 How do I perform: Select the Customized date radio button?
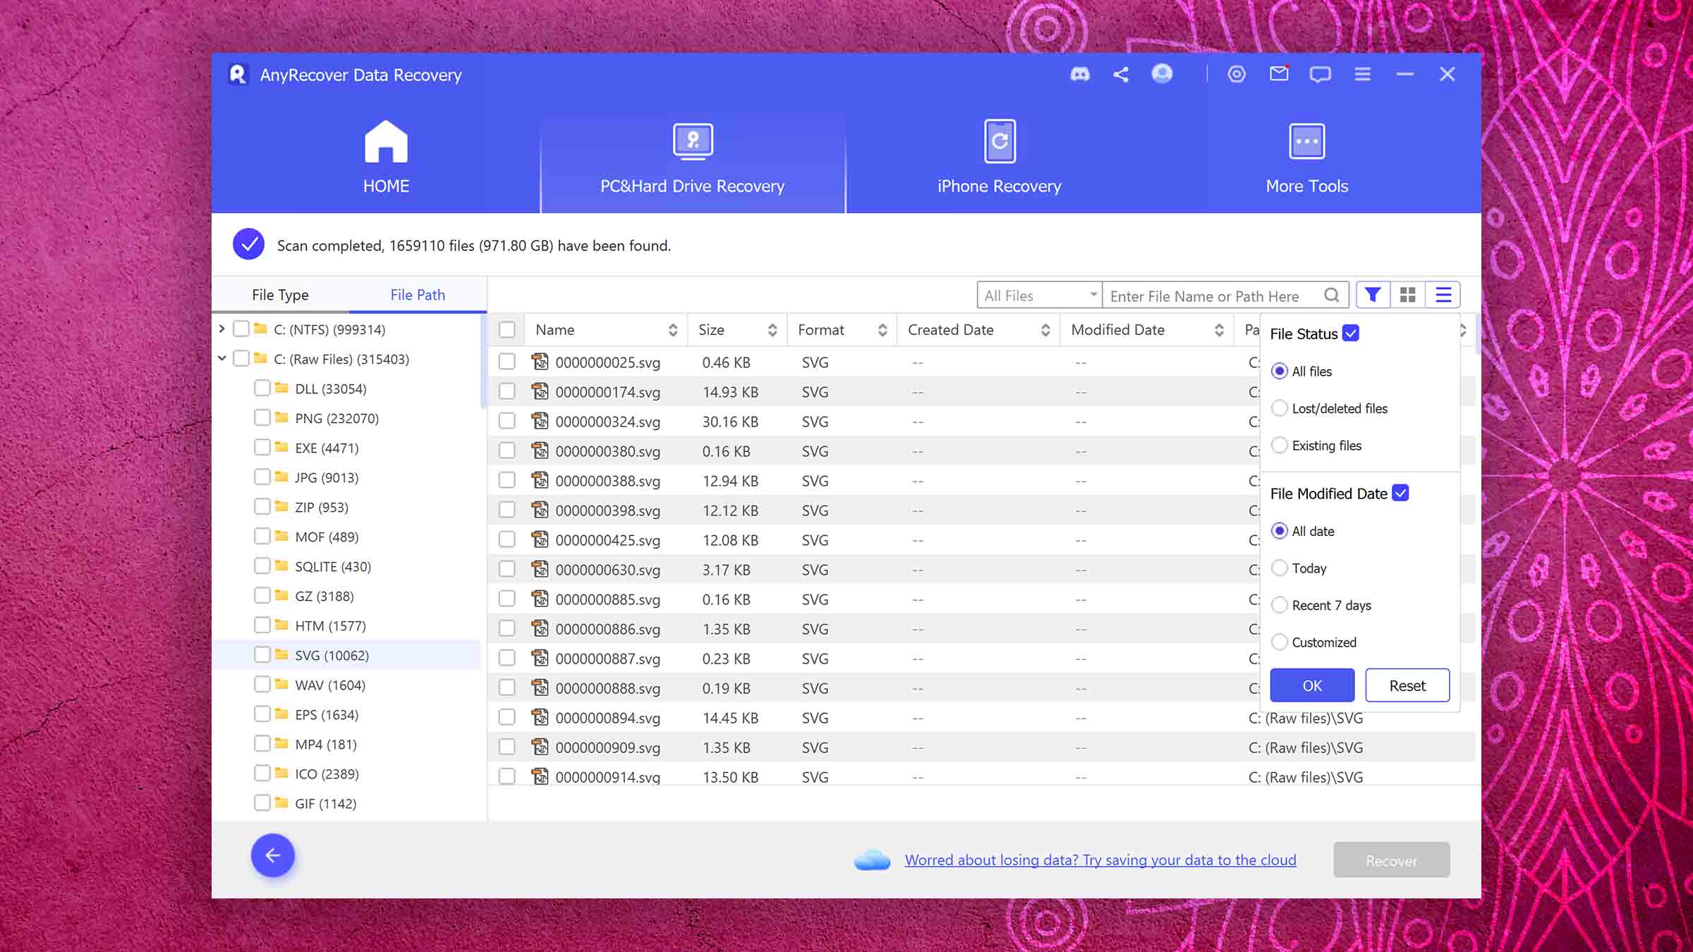coord(1280,642)
